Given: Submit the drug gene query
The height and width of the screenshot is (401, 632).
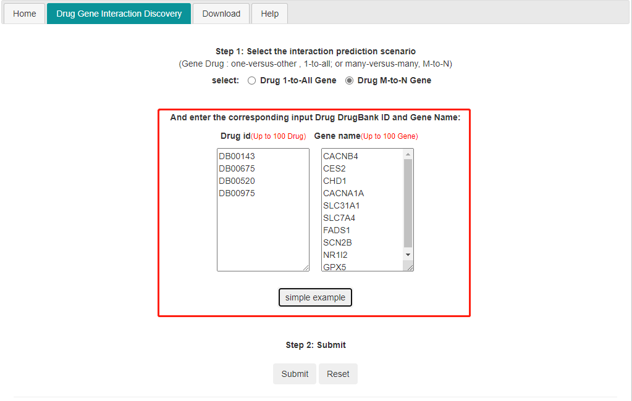Looking at the screenshot, I should pyautogui.click(x=295, y=374).
